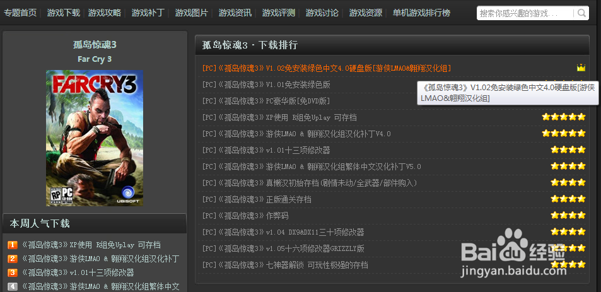Click the 孤岛惊魂3 · 下载排行 panel header
Image resolution: width=601 pixels, height=292 pixels.
250,45
